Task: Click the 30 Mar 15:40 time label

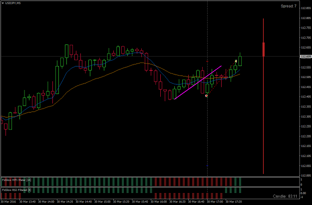Action: (x=140, y=201)
